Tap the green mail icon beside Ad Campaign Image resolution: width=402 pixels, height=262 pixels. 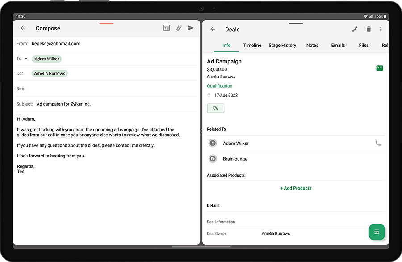pos(379,68)
